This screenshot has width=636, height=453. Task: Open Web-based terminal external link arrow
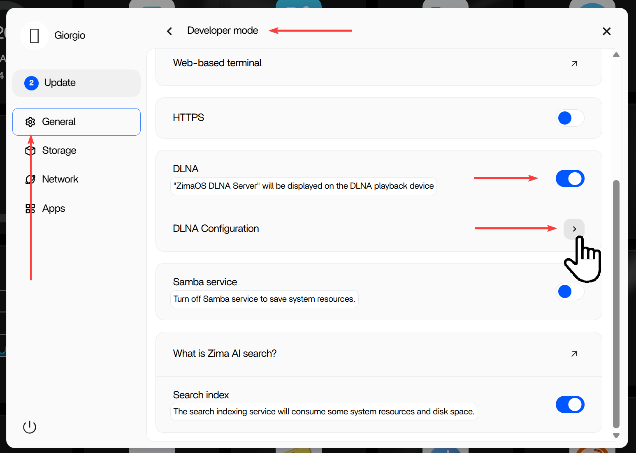574,63
